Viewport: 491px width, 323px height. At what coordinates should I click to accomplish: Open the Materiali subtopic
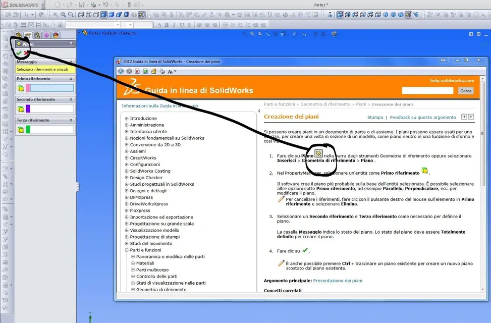(145, 263)
